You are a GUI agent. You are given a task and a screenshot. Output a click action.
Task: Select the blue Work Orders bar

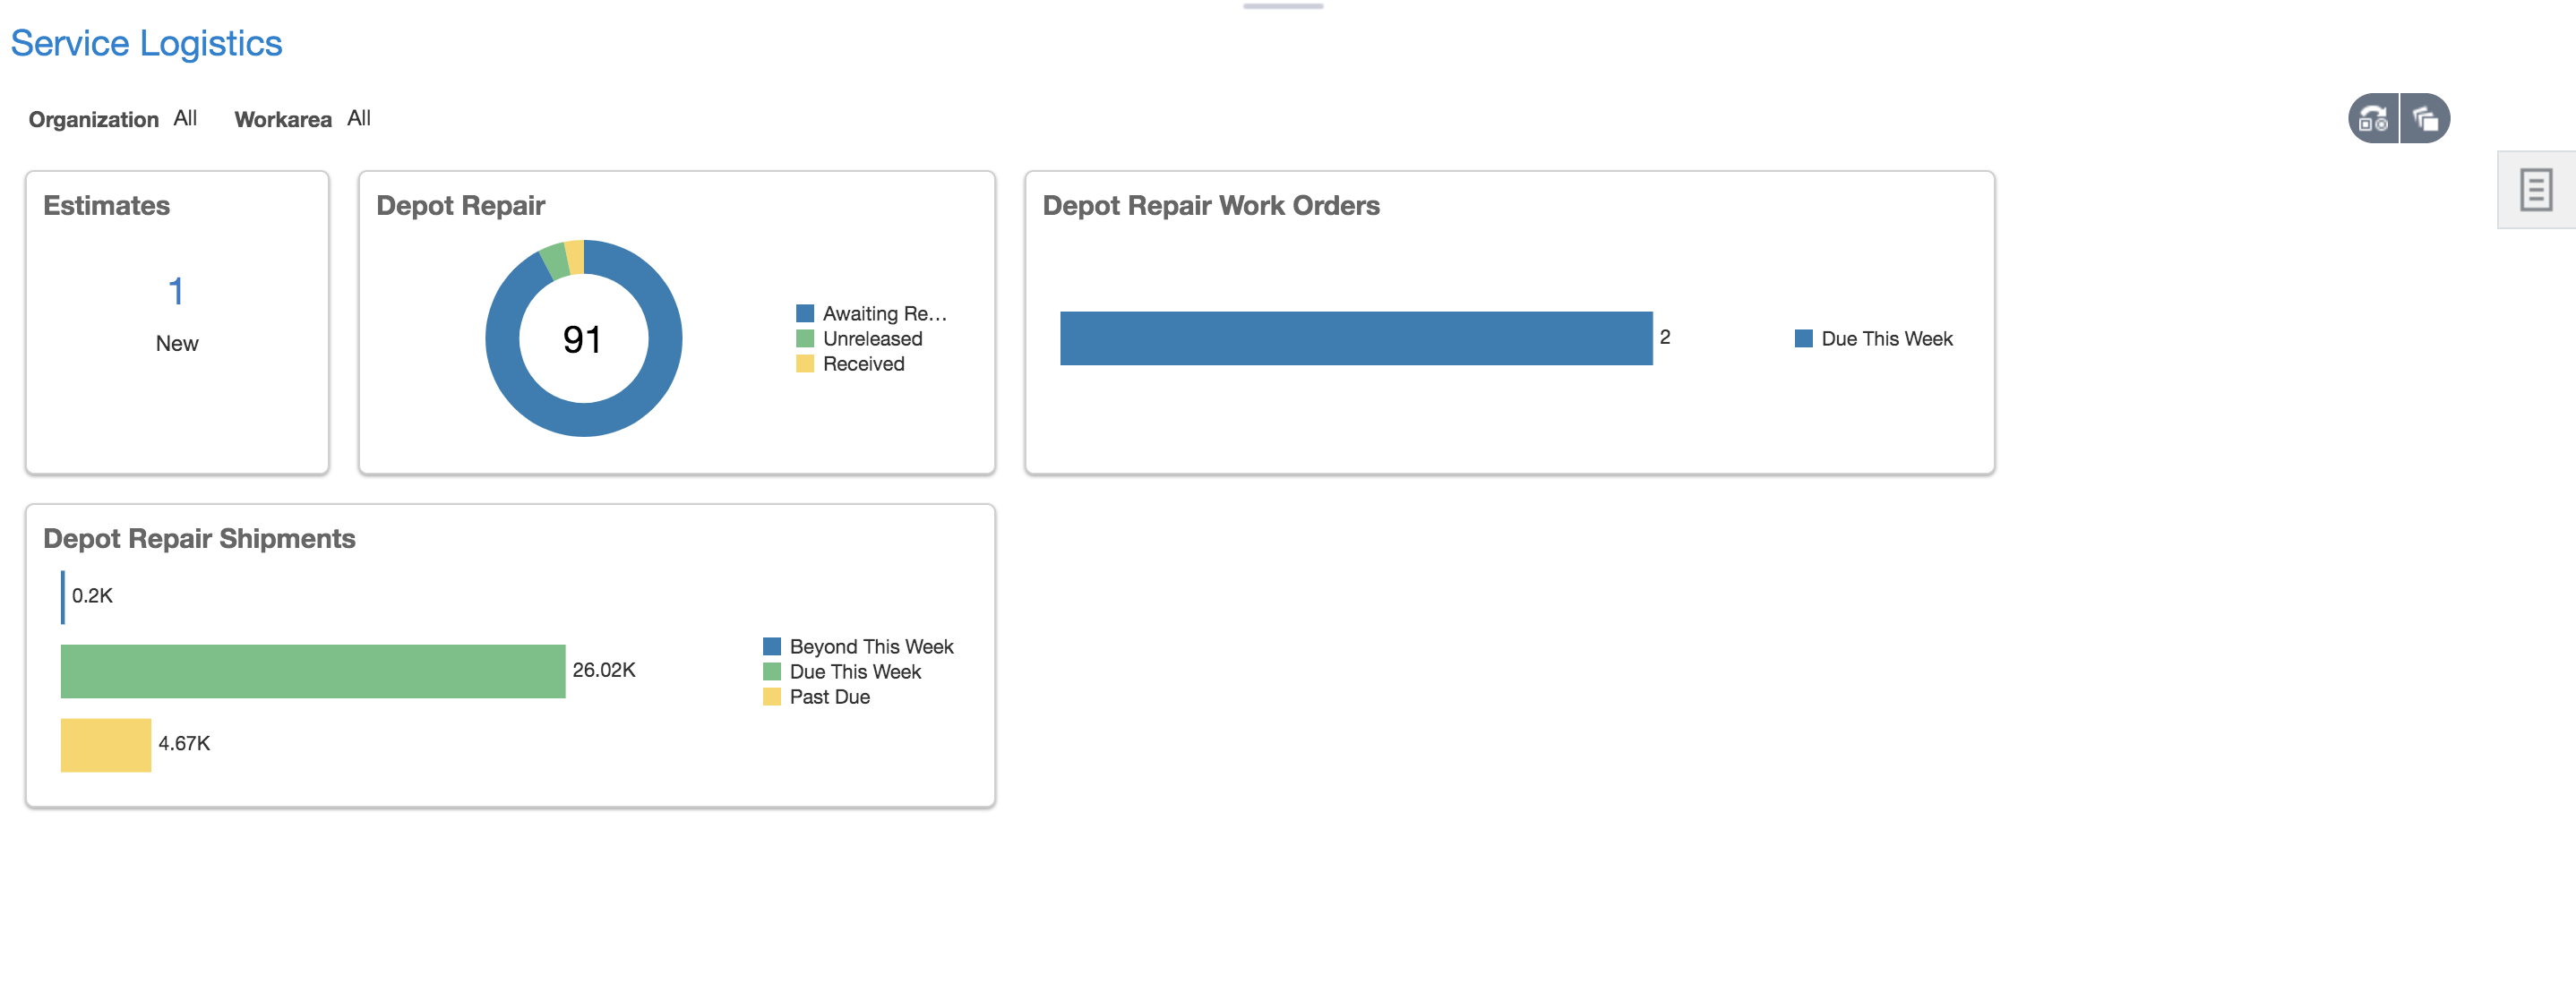(x=1355, y=339)
